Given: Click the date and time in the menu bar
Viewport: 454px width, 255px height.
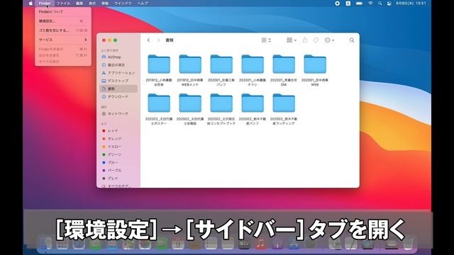Looking at the screenshot, I should pyautogui.click(x=411, y=3).
